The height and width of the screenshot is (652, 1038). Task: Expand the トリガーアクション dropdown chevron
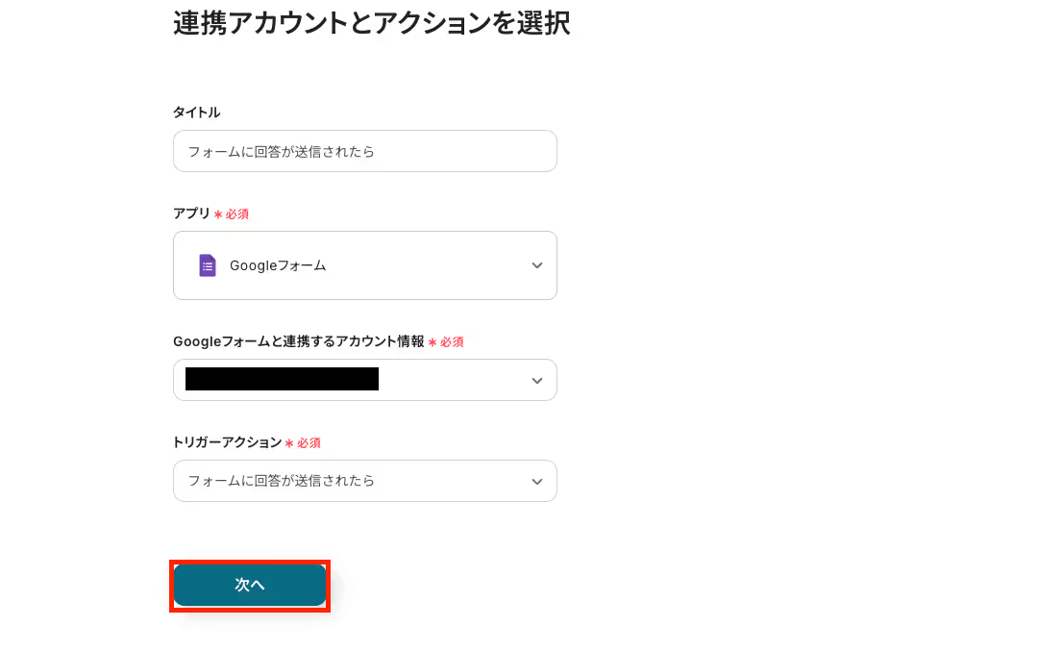pos(537,482)
